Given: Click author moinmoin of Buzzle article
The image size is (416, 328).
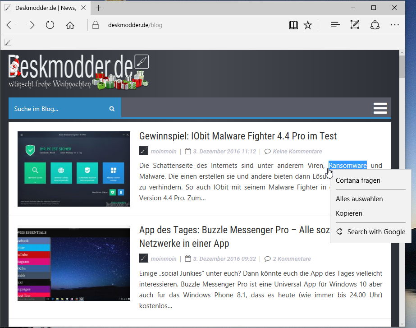Looking at the screenshot, I should (164, 259).
